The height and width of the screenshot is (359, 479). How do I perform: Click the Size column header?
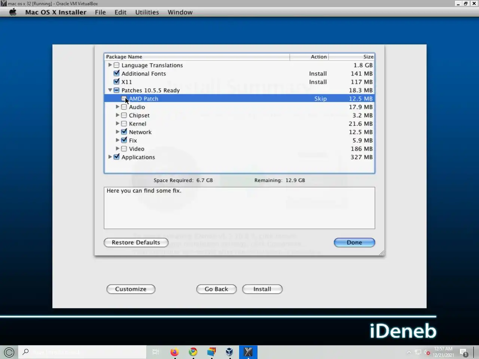coord(352,57)
